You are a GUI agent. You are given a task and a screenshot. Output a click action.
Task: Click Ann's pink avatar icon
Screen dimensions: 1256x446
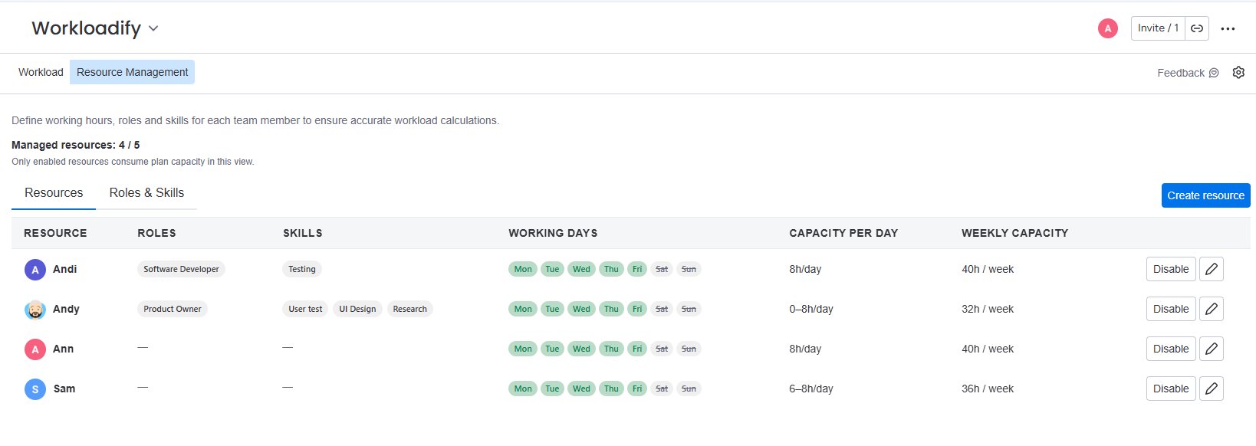(x=35, y=349)
